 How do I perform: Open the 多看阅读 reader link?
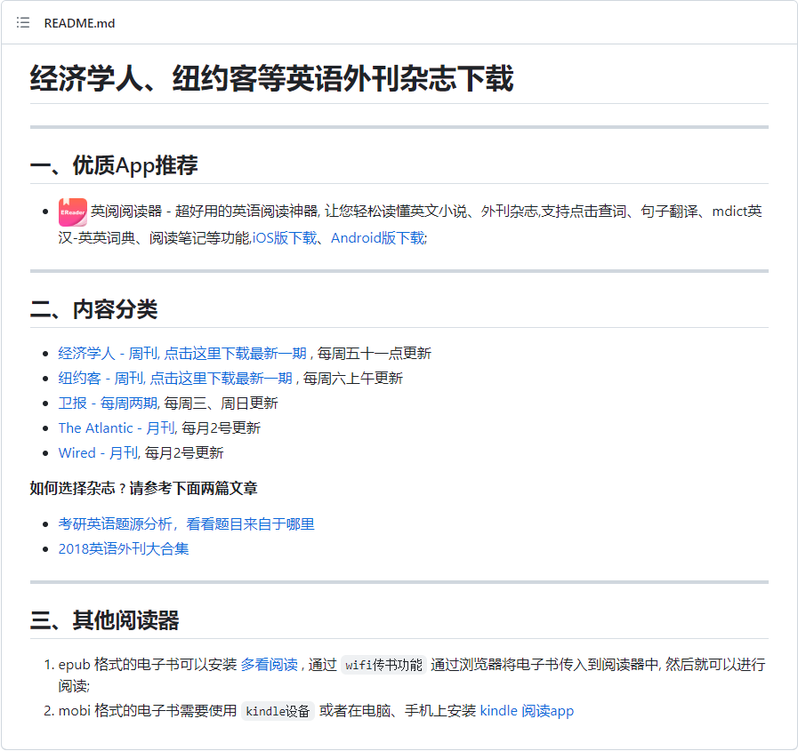pos(269,664)
